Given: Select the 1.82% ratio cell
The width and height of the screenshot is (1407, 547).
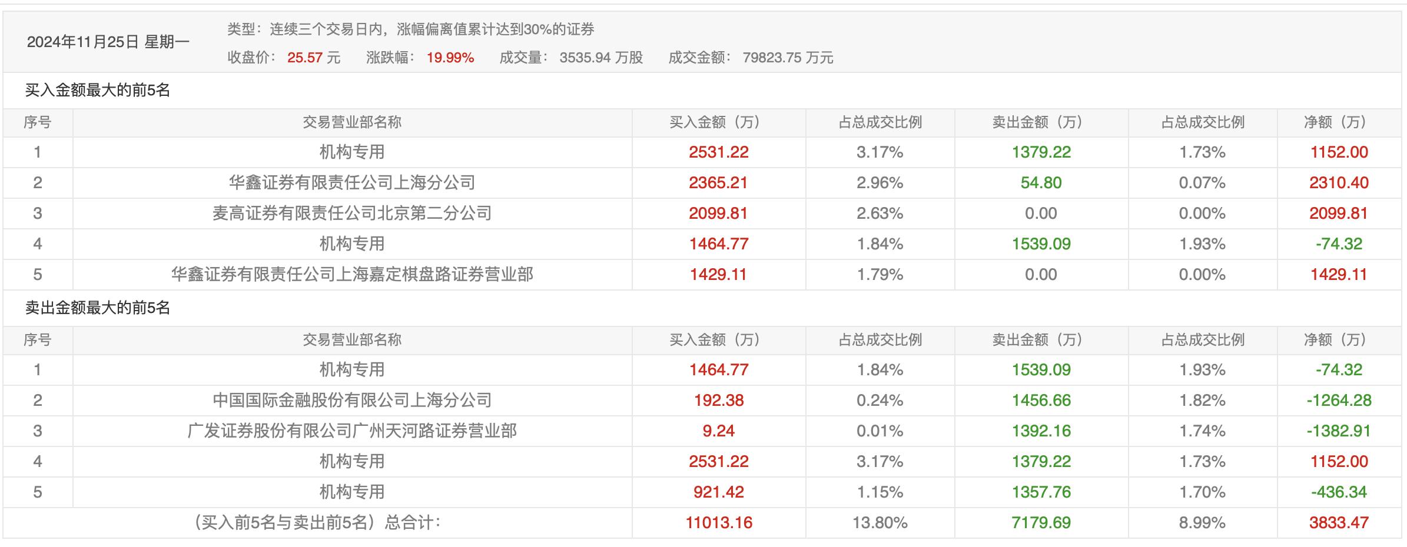Looking at the screenshot, I should [1202, 401].
